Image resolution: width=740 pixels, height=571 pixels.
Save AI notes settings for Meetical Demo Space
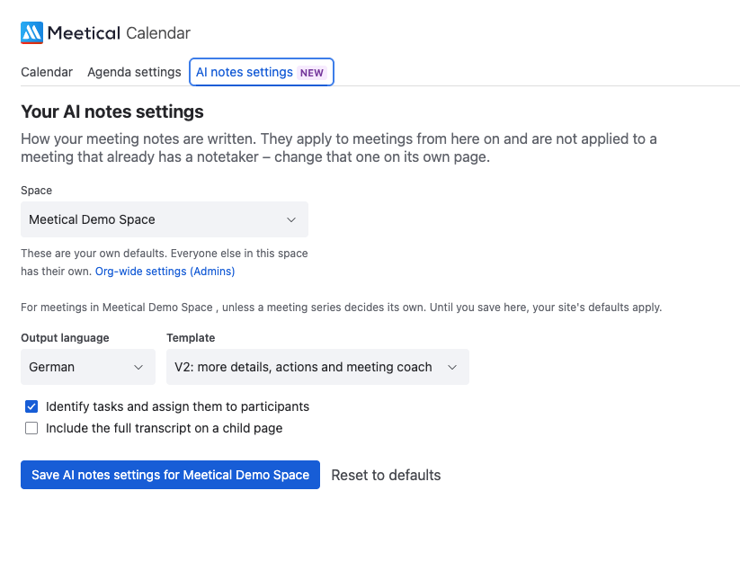coord(170,475)
